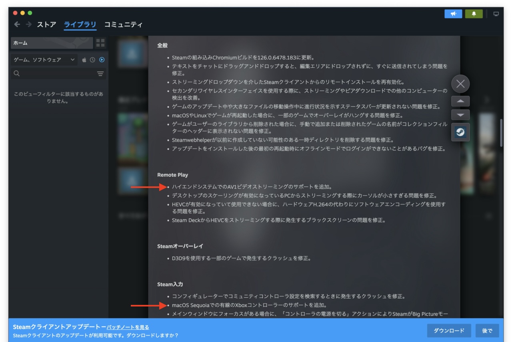Click the Steam Deck HEVC black screen note
512x342 pixels.
pos(279,220)
